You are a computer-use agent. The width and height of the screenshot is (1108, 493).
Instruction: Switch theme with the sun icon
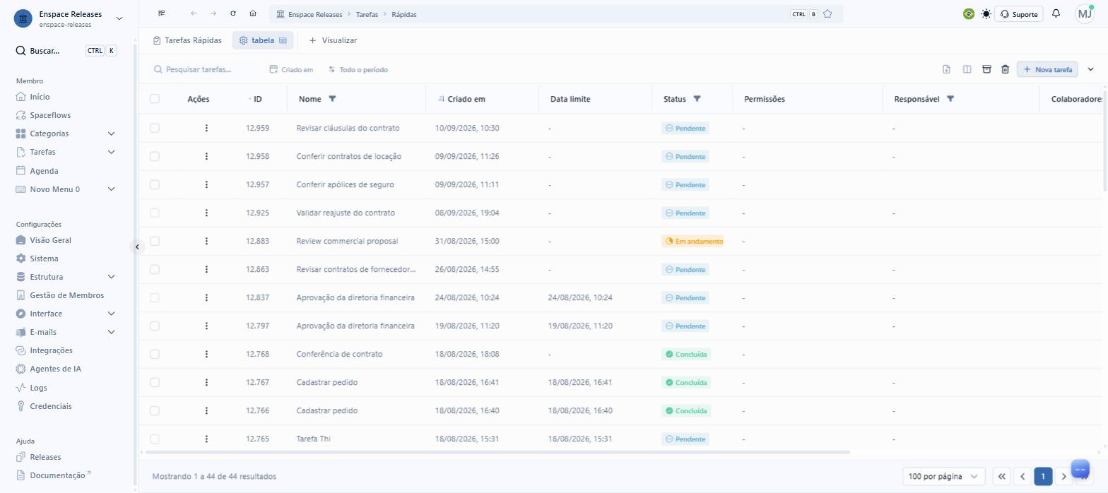pyautogui.click(x=986, y=13)
